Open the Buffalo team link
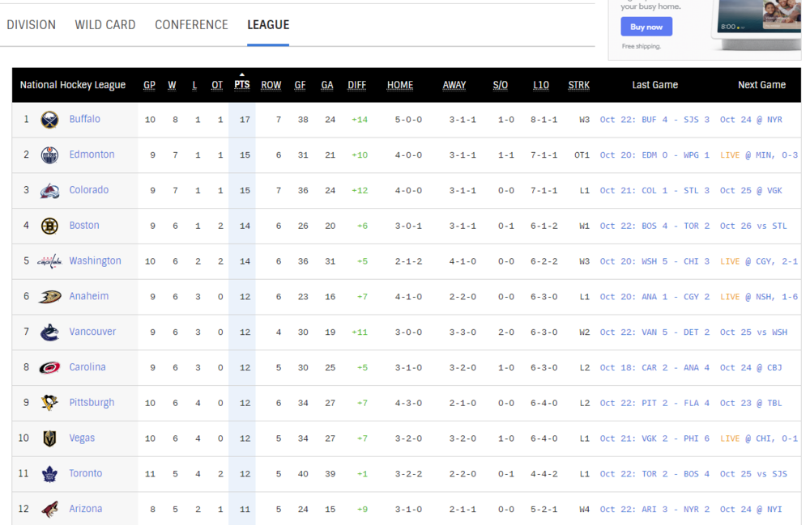The image size is (810, 525). click(85, 119)
